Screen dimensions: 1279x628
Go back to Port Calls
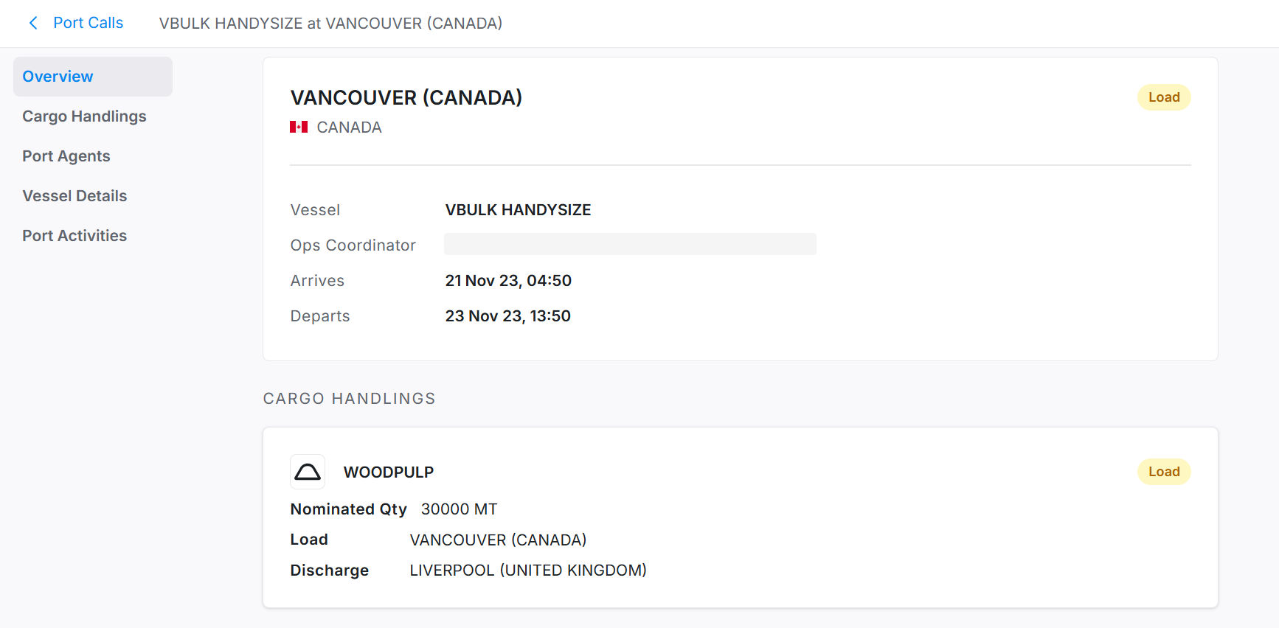[88, 24]
